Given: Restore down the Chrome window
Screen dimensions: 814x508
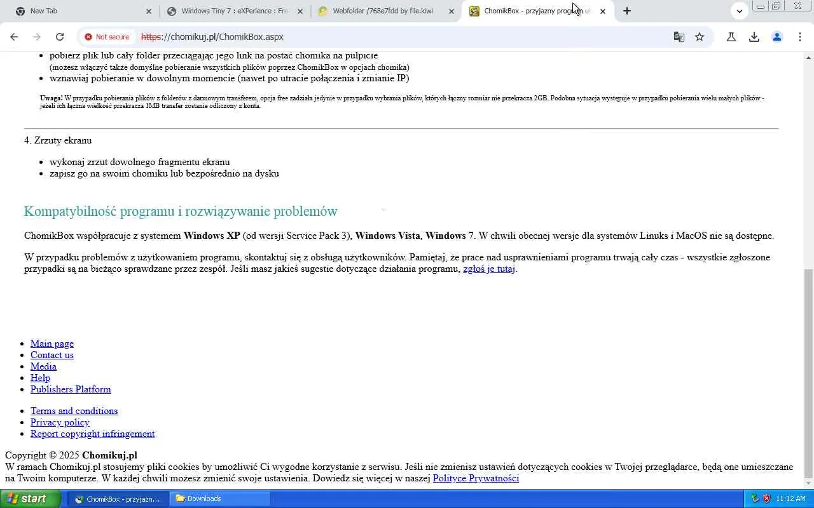Looking at the screenshot, I should coord(776,6).
